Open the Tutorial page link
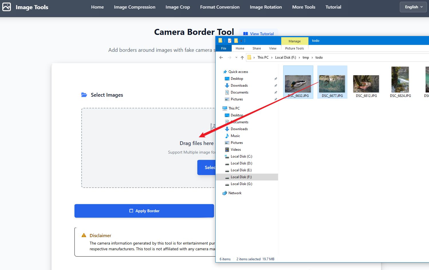The image size is (429, 270). click(333, 7)
